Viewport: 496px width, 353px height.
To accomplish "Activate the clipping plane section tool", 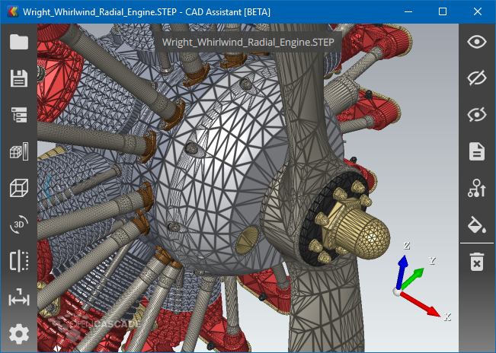I will tap(19, 261).
